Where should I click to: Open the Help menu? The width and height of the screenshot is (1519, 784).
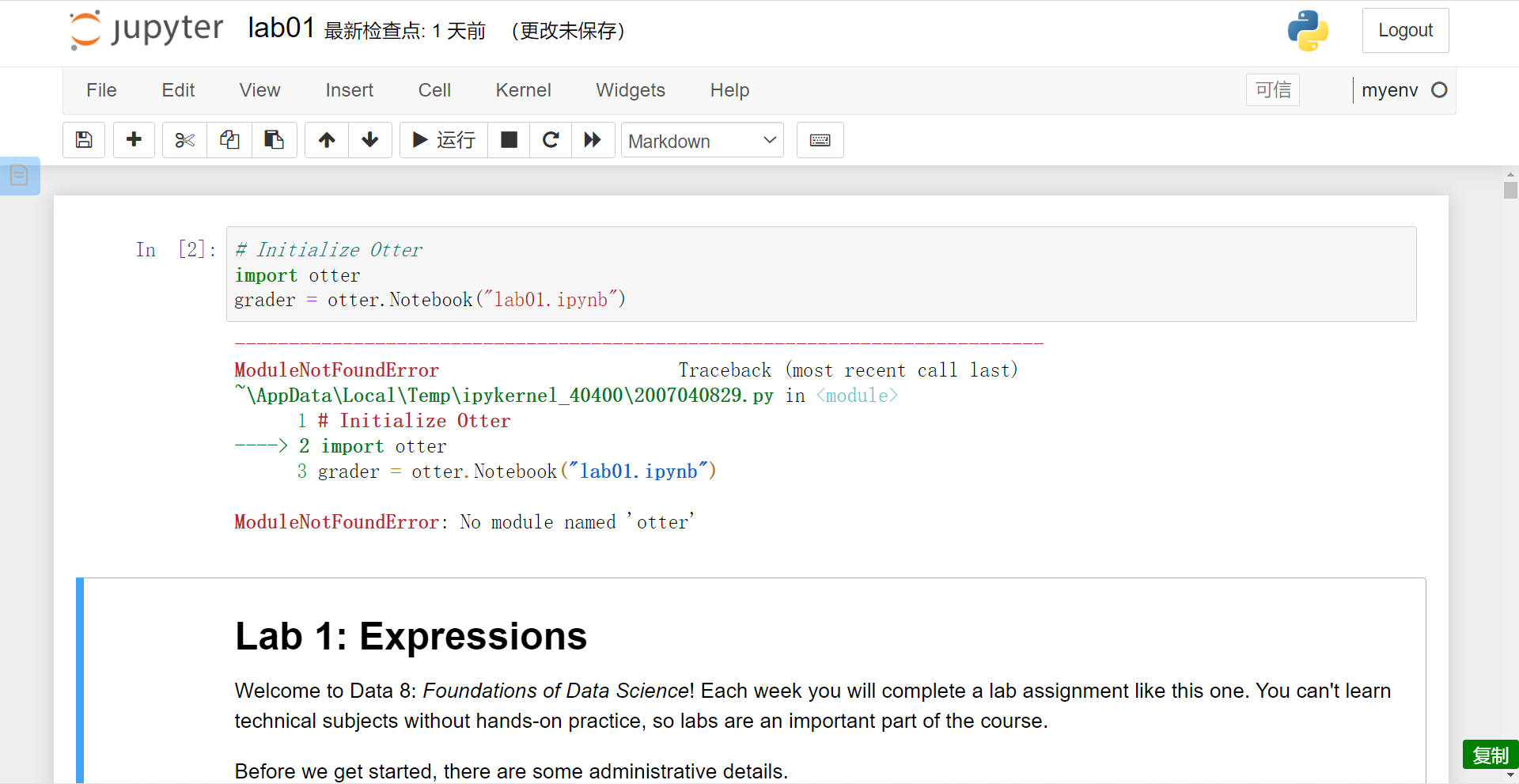729,90
